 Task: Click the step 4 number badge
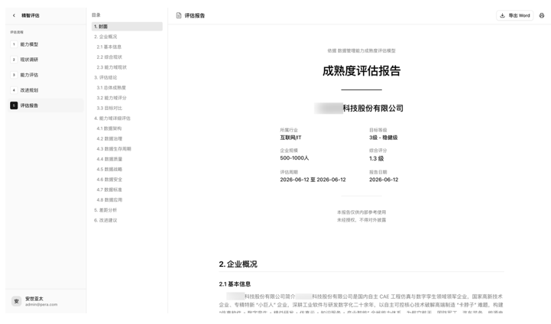pos(14,90)
